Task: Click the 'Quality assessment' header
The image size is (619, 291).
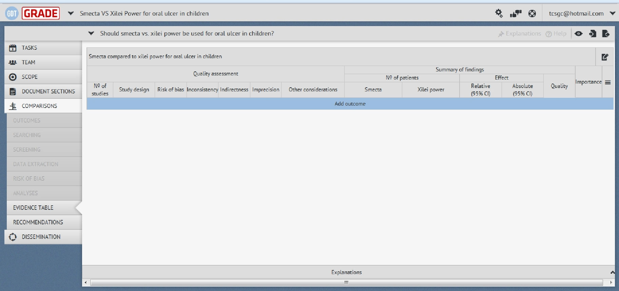Action: (216, 74)
